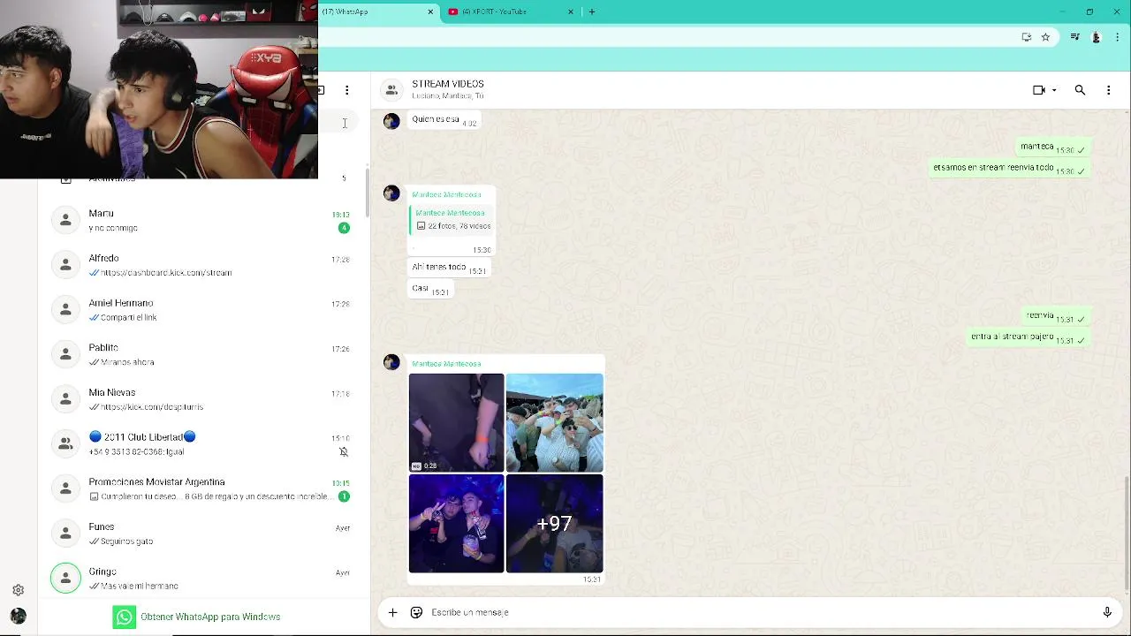
Task: Open a new browser tab
Action: click(592, 11)
